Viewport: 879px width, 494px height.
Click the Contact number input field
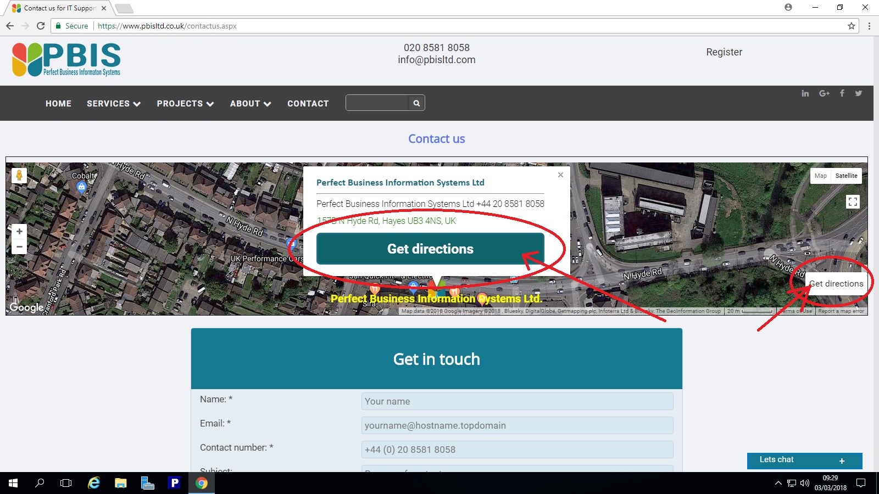click(x=517, y=450)
